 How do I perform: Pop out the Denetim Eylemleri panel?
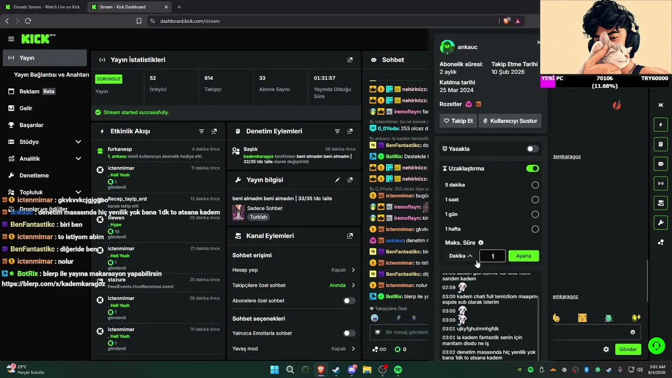(350, 131)
